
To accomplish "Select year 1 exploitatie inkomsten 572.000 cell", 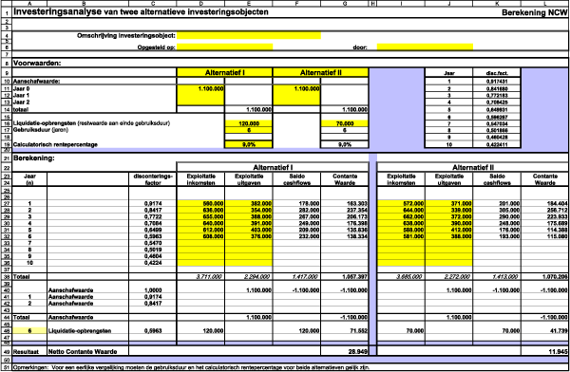I will (x=401, y=204).
